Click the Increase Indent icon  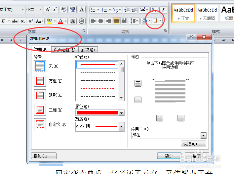pos(134,10)
